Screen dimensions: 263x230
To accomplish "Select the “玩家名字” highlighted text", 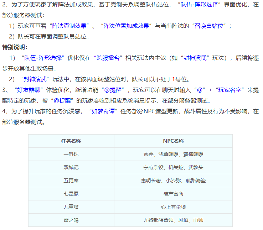I will point(231,90).
